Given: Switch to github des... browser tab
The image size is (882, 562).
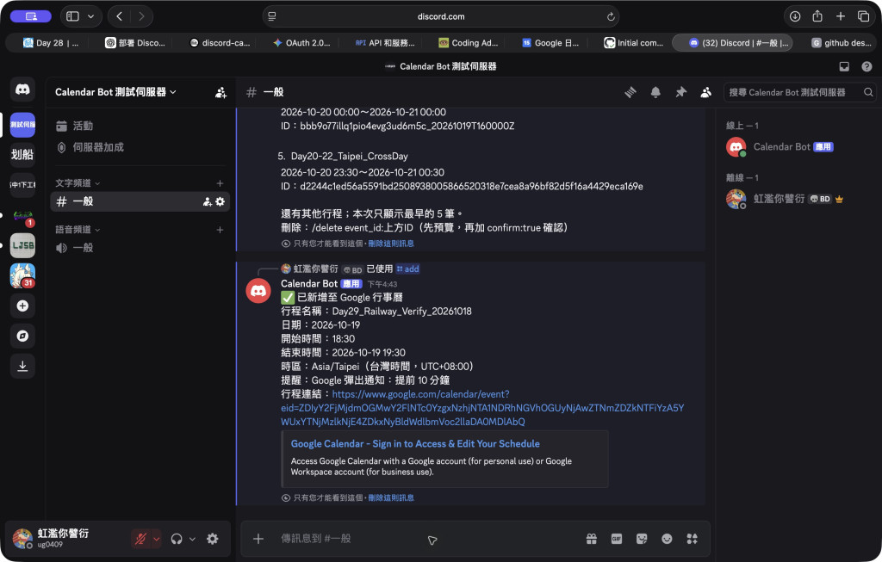Looking at the screenshot, I should click(x=841, y=43).
